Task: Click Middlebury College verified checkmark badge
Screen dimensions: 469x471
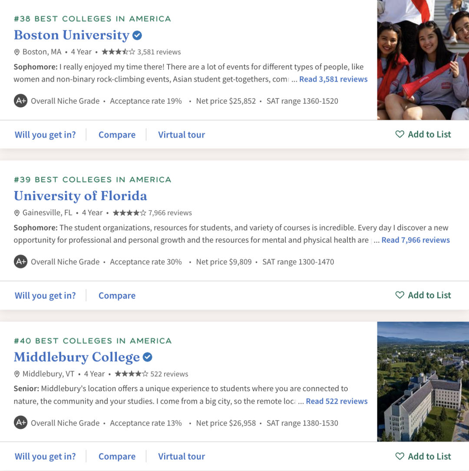Action: (x=148, y=357)
